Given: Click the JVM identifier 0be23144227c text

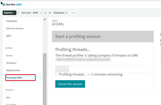Looking at the screenshot, I should point(83,60).
